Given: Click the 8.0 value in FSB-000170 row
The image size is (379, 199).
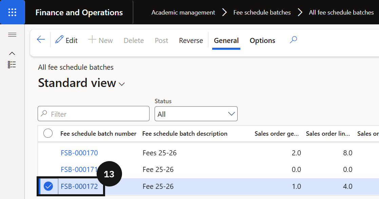Looking at the screenshot, I should point(348,153).
